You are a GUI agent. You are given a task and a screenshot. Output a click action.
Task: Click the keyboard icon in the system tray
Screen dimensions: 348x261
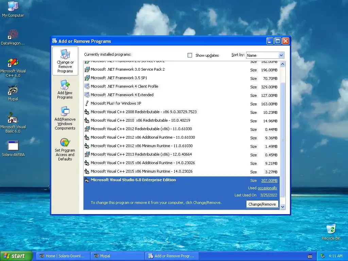tap(310, 256)
